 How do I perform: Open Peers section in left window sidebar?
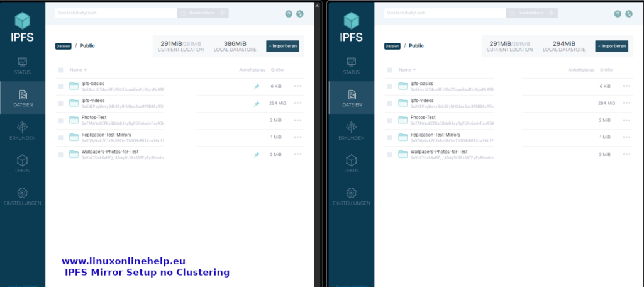(22, 164)
